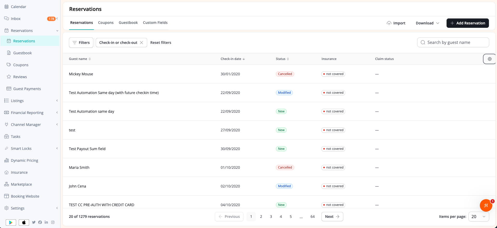The image size is (497, 228).
Task: Switch to the Custom Fields tab
Action: (x=155, y=23)
